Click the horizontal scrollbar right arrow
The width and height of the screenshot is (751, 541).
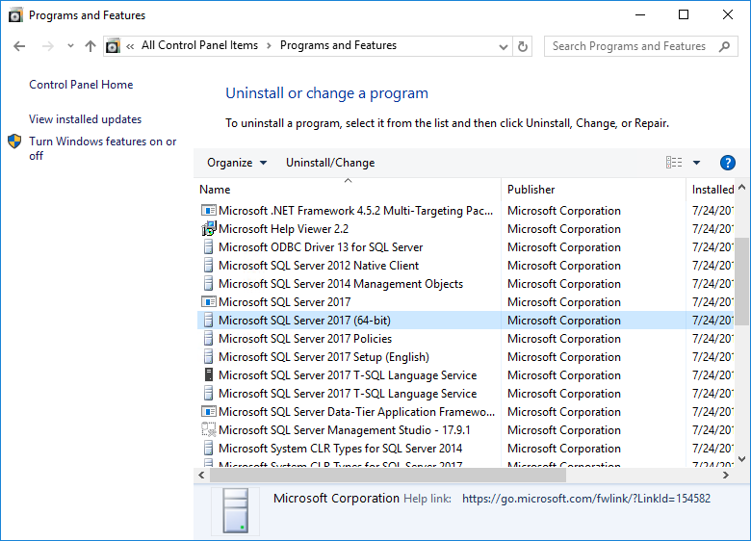point(726,475)
